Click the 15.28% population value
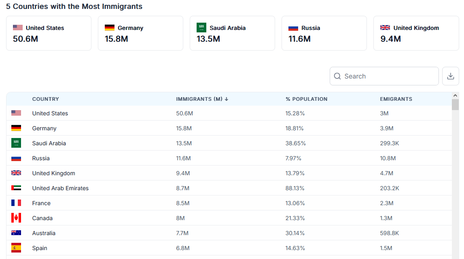The width and height of the screenshot is (464, 259). click(295, 113)
